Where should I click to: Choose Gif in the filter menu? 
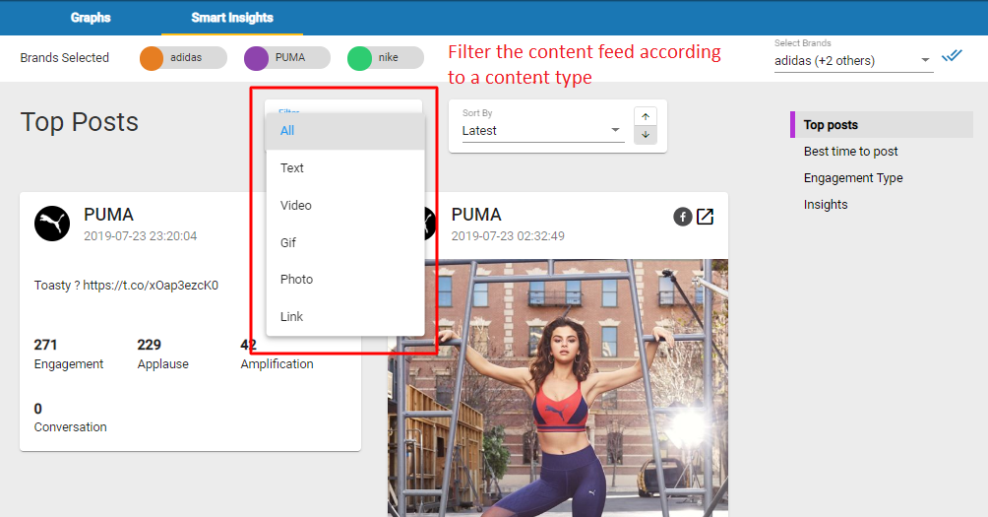click(344, 242)
